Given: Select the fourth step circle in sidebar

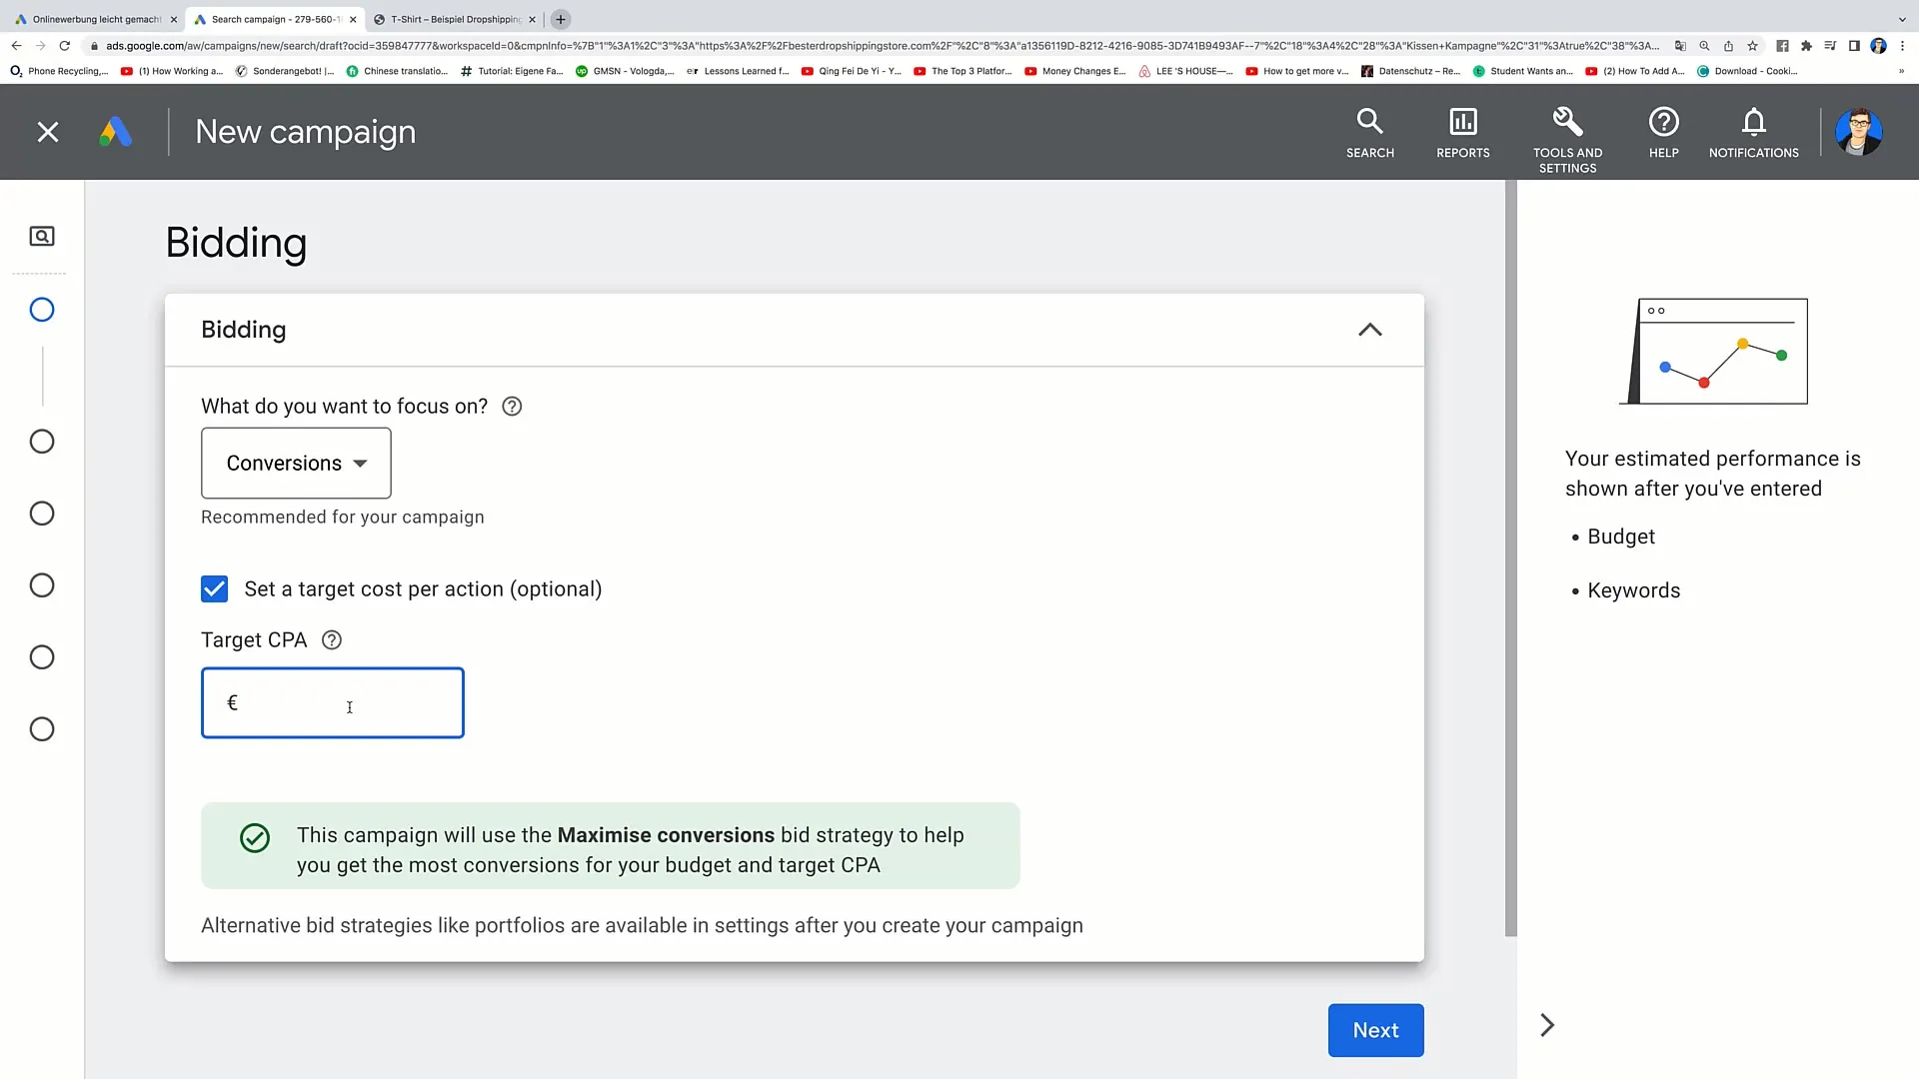Looking at the screenshot, I should coord(42,585).
